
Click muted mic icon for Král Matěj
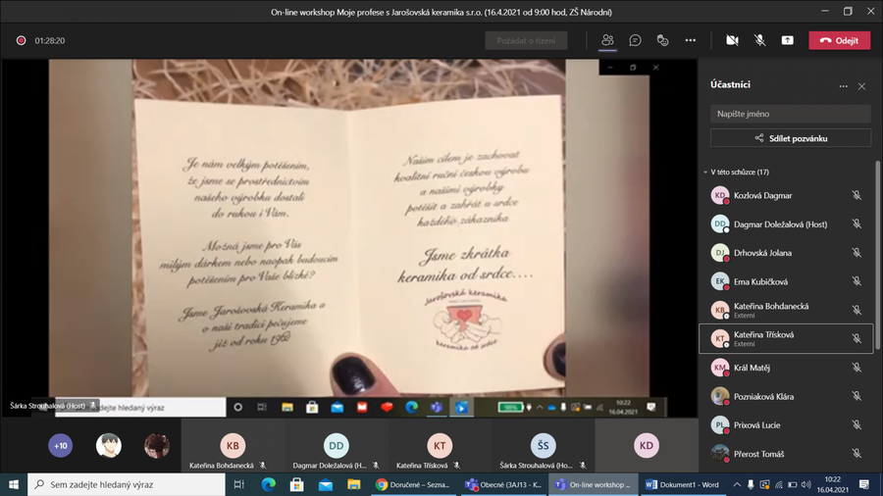(857, 368)
